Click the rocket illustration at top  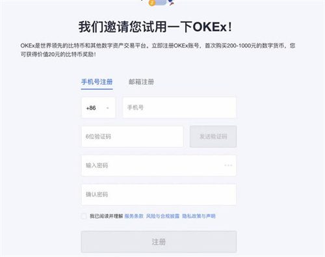point(172,2)
